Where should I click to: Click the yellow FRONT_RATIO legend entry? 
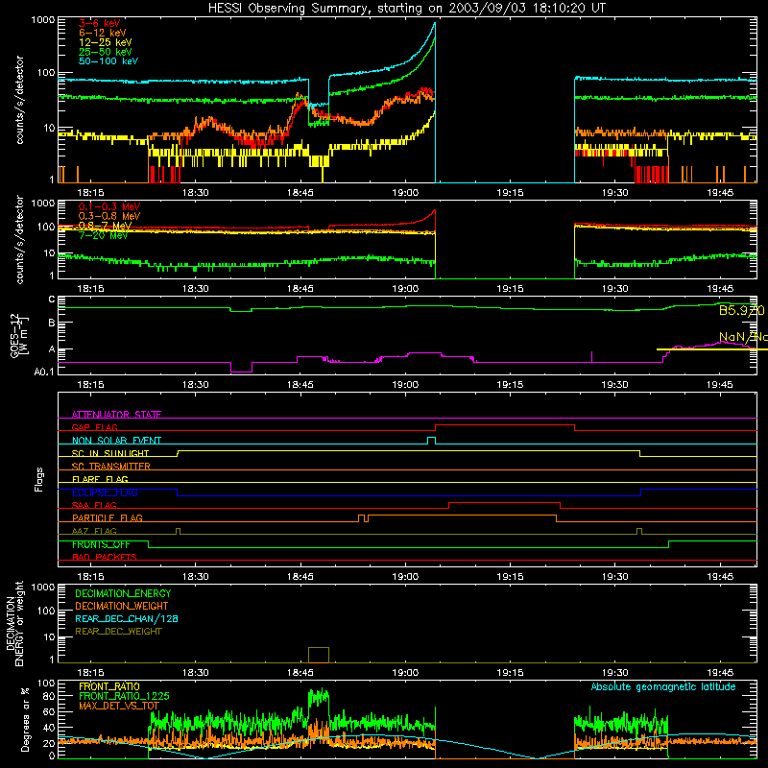pos(109,686)
